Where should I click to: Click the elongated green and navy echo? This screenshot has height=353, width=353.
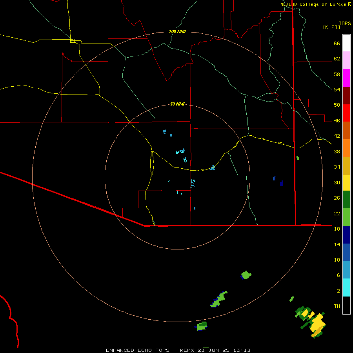(x=219, y=299)
